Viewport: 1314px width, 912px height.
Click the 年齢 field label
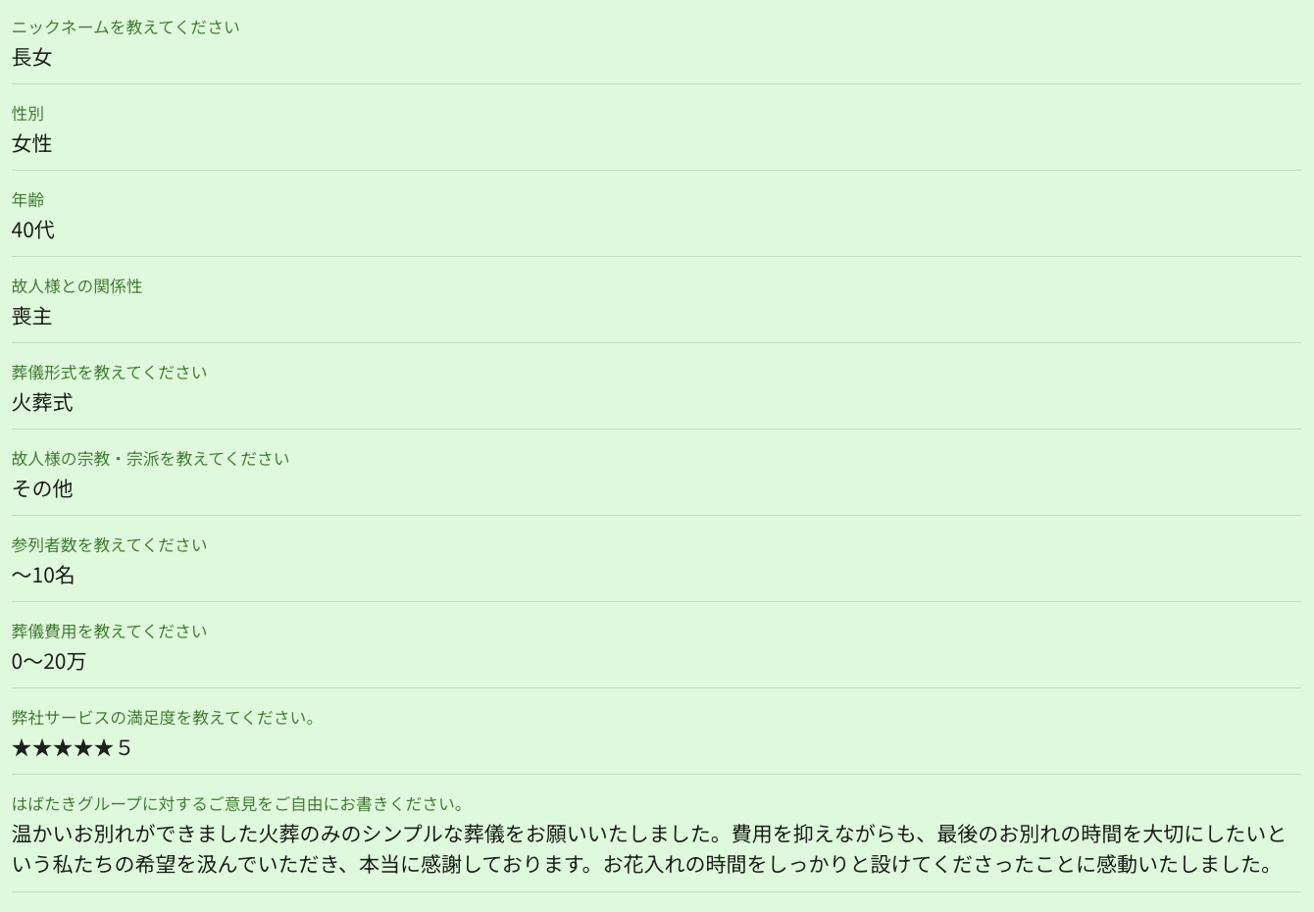pos(27,200)
